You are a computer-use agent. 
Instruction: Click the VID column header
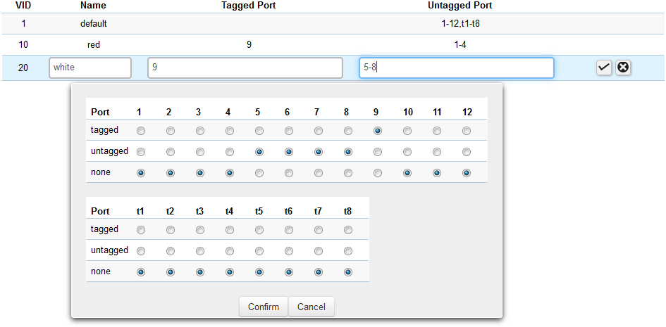(23, 6)
